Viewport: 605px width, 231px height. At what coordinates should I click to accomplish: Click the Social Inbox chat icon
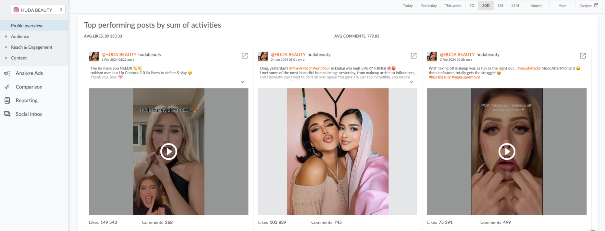coord(7,114)
